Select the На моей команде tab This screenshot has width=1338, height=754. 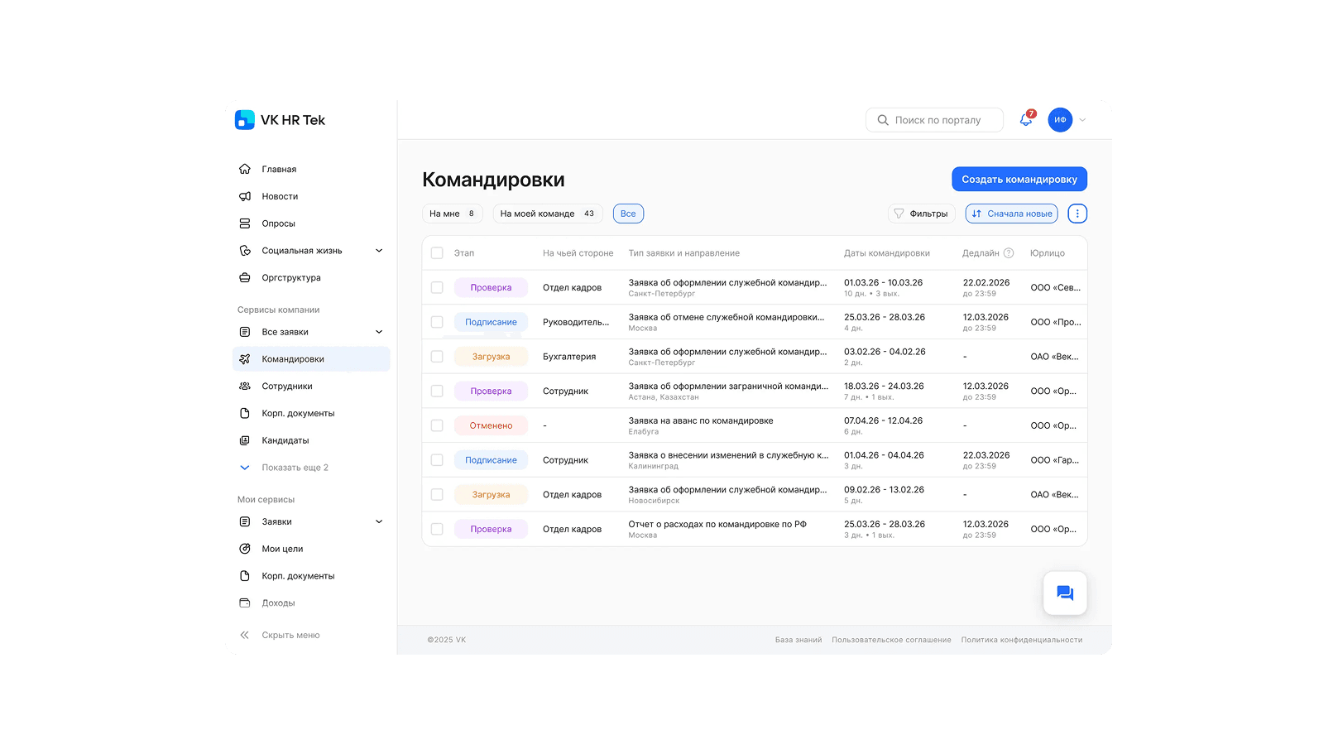(x=548, y=214)
